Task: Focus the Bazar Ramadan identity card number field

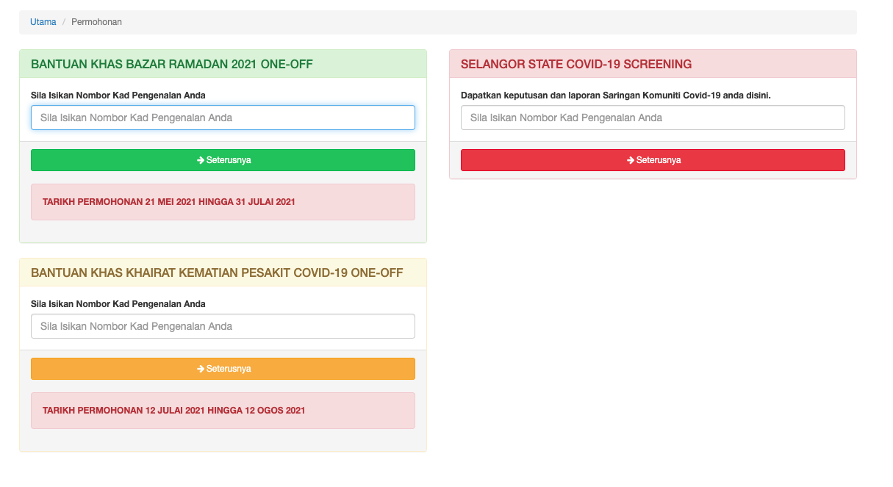Action: pos(223,118)
